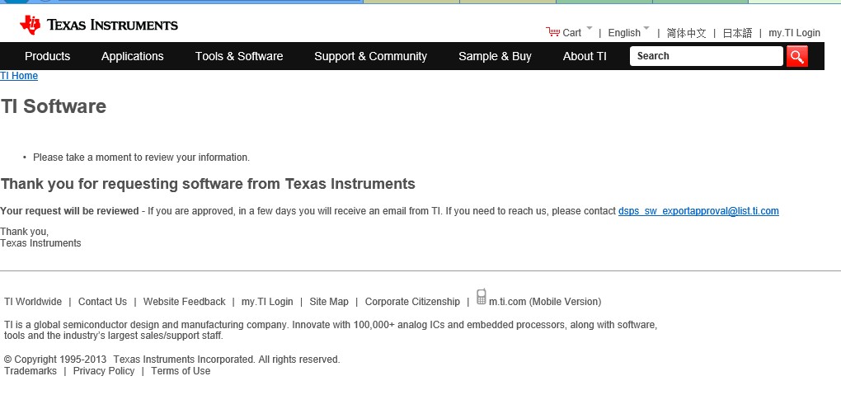The image size is (841, 409).
Task: Click the shopping cart icon
Action: (x=552, y=32)
